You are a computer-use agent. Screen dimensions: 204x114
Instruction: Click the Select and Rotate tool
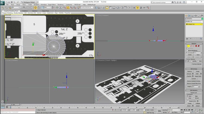click(x=38, y=8)
